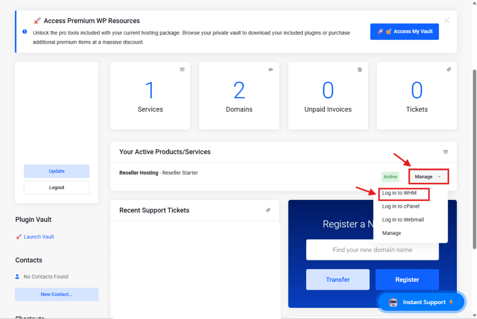Viewport: 477px width, 319px height.
Task: Click the Active Products panel server icon
Action: [446, 152]
